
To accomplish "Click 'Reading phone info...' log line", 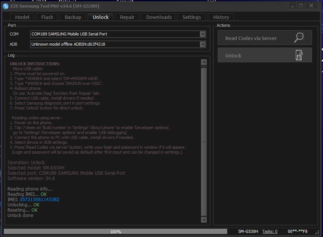I will [x=30, y=189].
